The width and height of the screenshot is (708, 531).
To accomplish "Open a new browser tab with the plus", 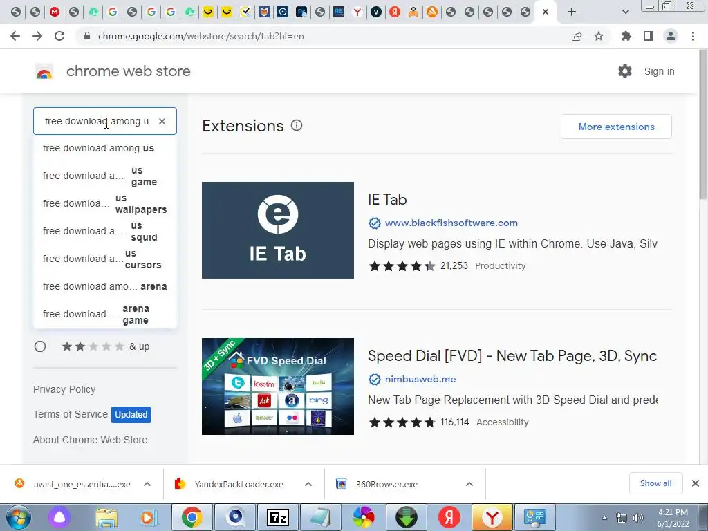I will coord(572,12).
